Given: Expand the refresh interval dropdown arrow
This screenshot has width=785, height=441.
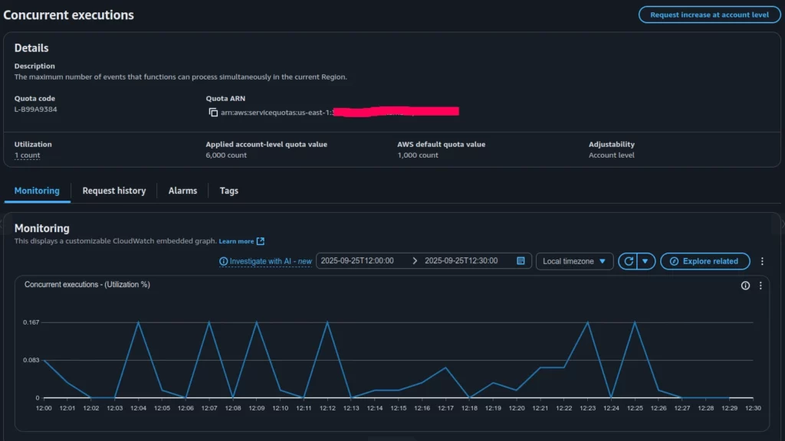Looking at the screenshot, I should pos(645,261).
